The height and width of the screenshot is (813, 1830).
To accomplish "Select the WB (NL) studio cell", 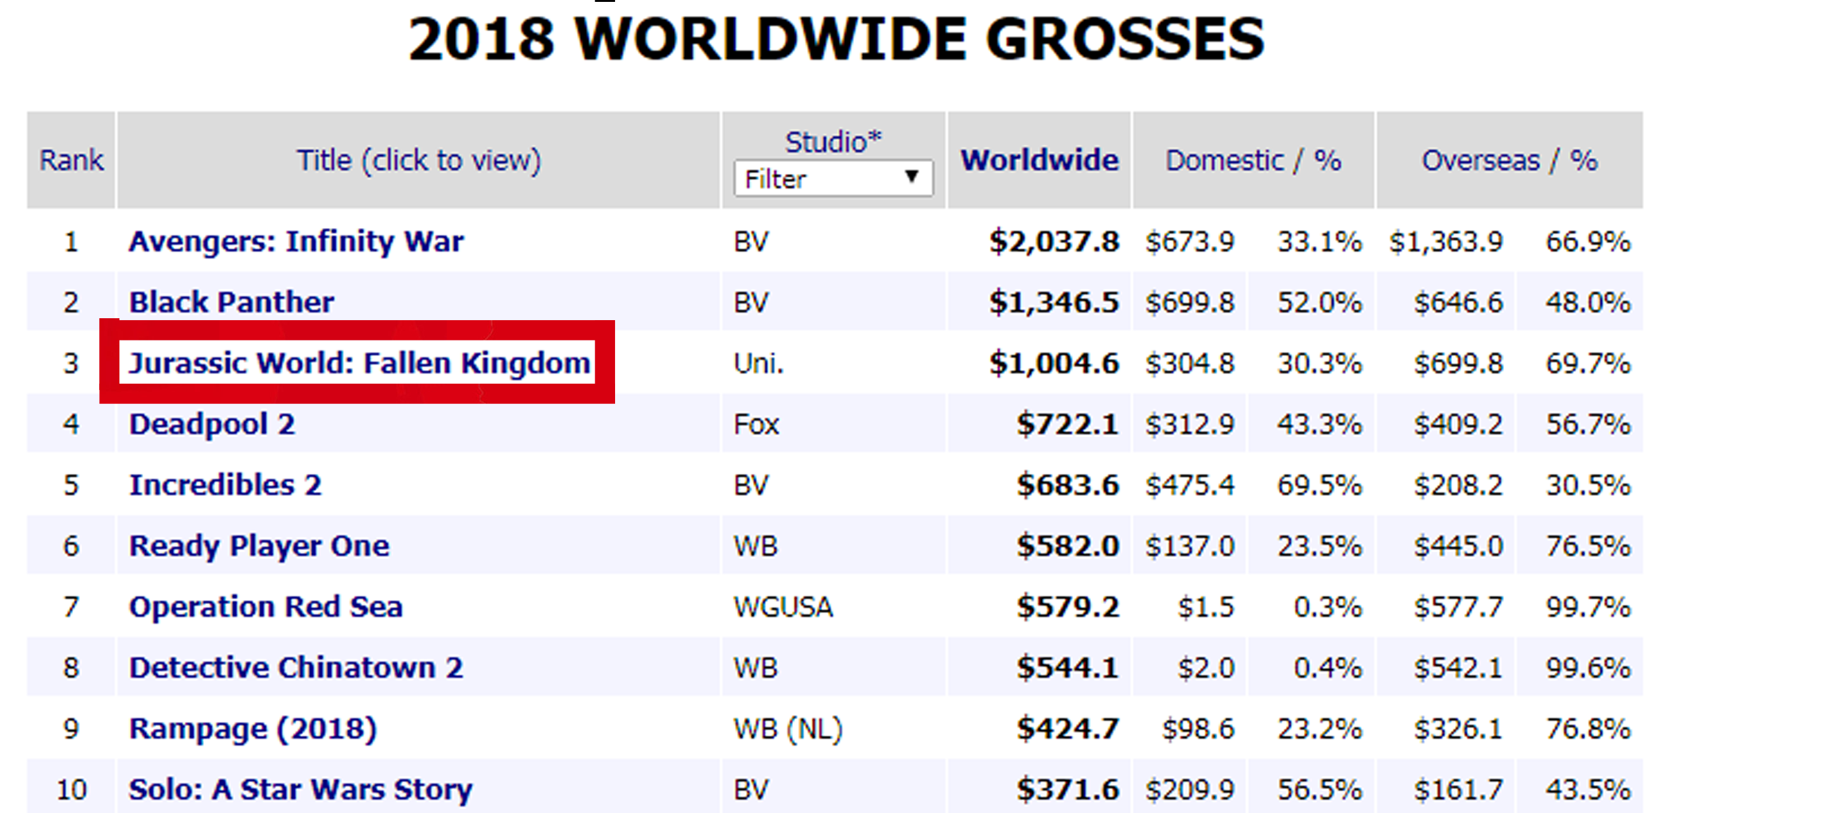I will 788,729.
